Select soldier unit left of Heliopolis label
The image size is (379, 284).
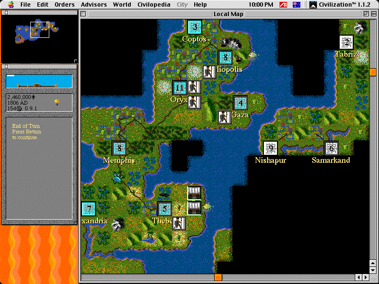click(209, 72)
